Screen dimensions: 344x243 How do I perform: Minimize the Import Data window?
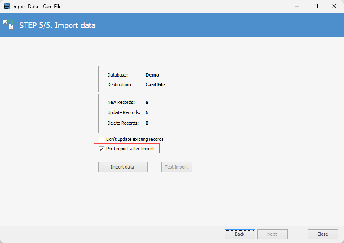tap(296, 7)
